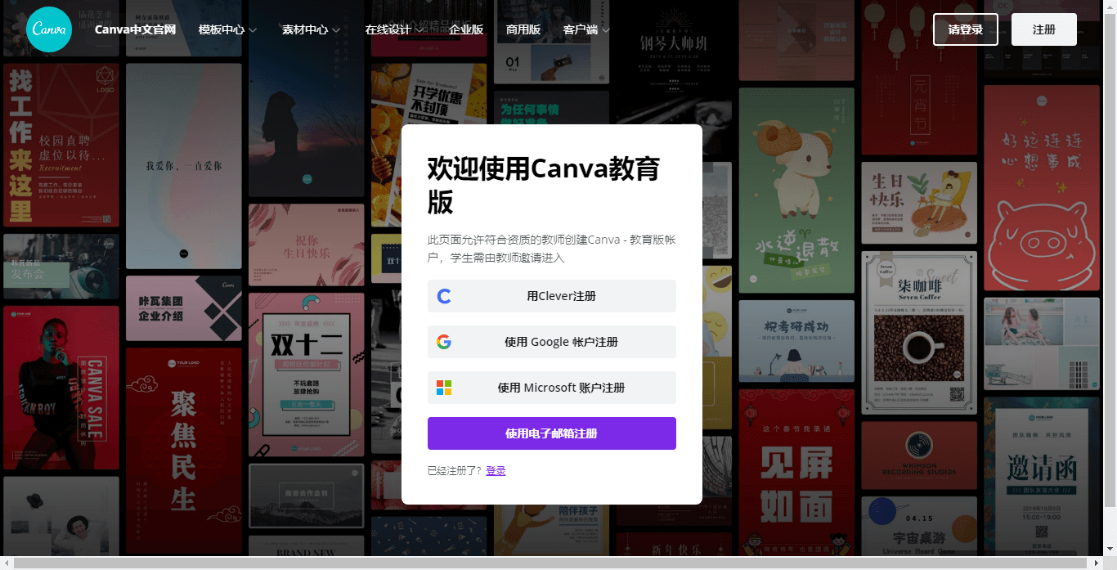Click the Google "G" icon in signup option

click(x=444, y=342)
